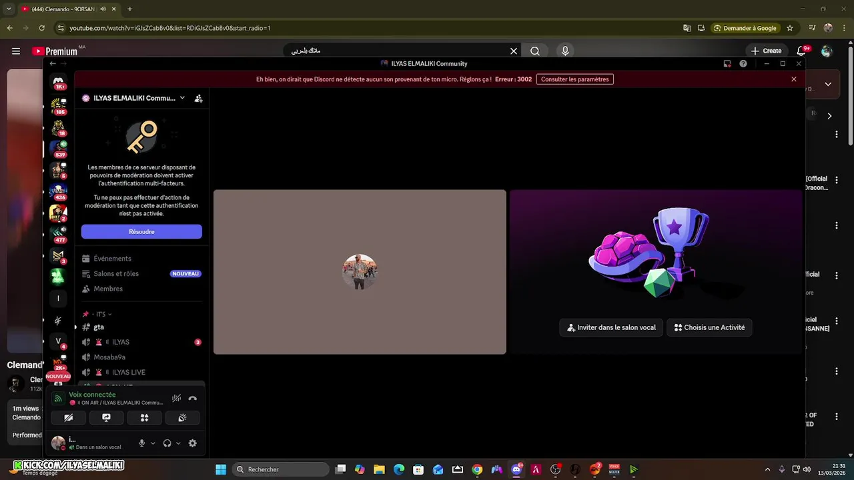The image size is (854, 480).
Task: Open server with 539 badge
Action: [x=59, y=149]
